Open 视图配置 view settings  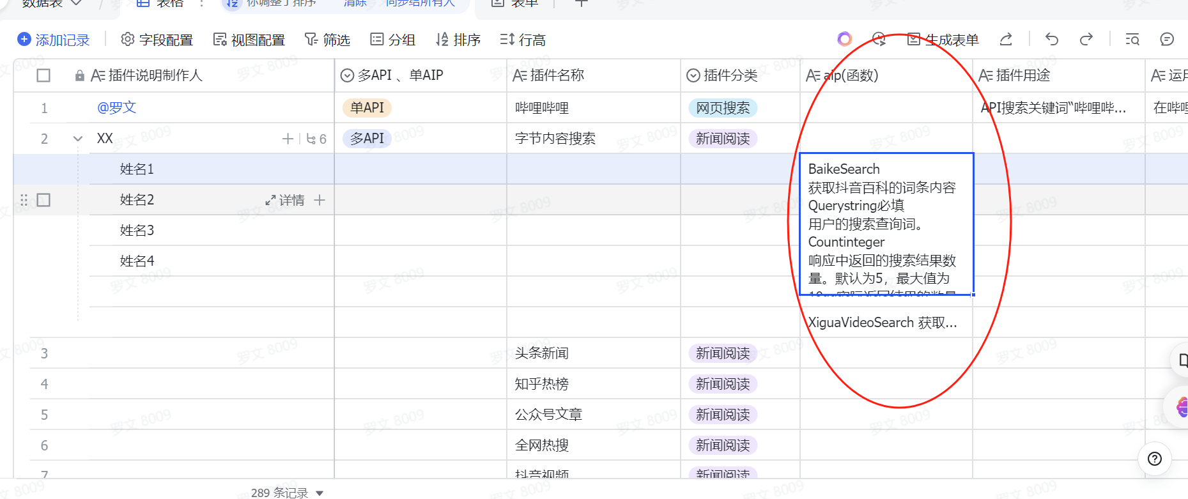[249, 40]
